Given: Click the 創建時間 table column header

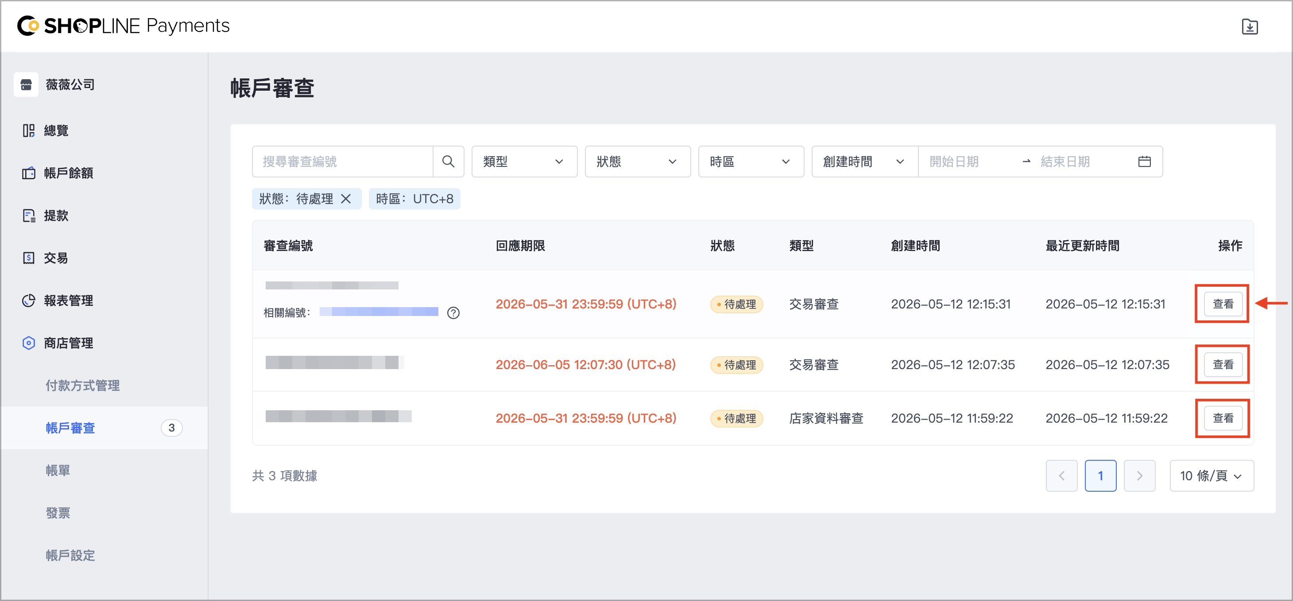Looking at the screenshot, I should click(916, 246).
